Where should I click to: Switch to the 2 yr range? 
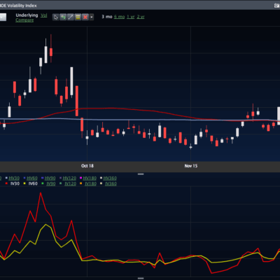[141, 17]
